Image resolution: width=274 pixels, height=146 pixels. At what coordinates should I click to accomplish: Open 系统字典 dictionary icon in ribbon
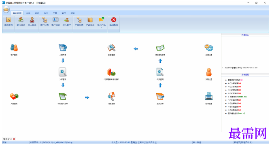8,22
